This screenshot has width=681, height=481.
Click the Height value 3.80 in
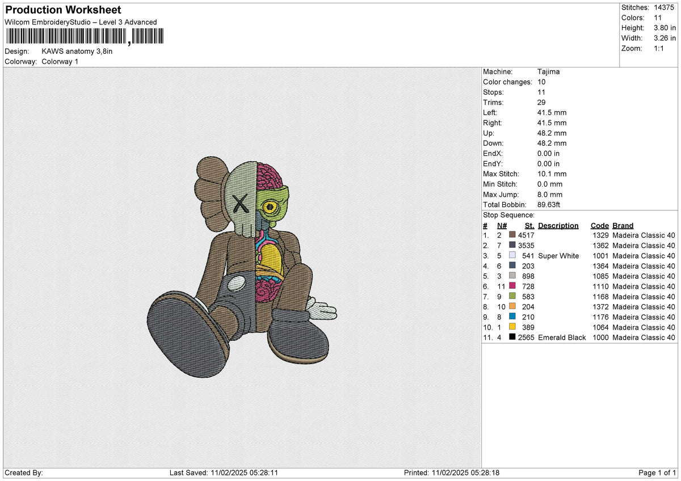tap(665, 28)
